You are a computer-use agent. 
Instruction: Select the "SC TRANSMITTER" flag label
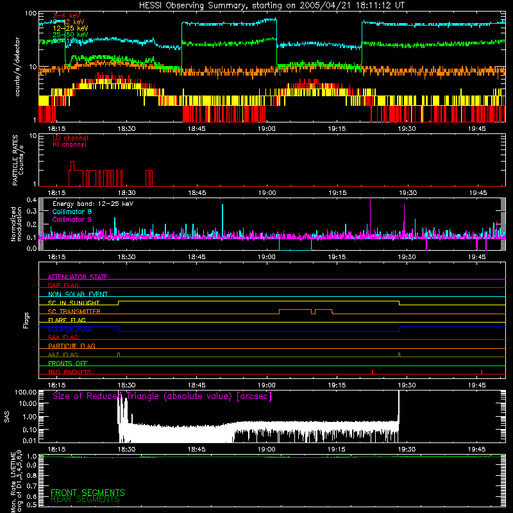[74, 312]
